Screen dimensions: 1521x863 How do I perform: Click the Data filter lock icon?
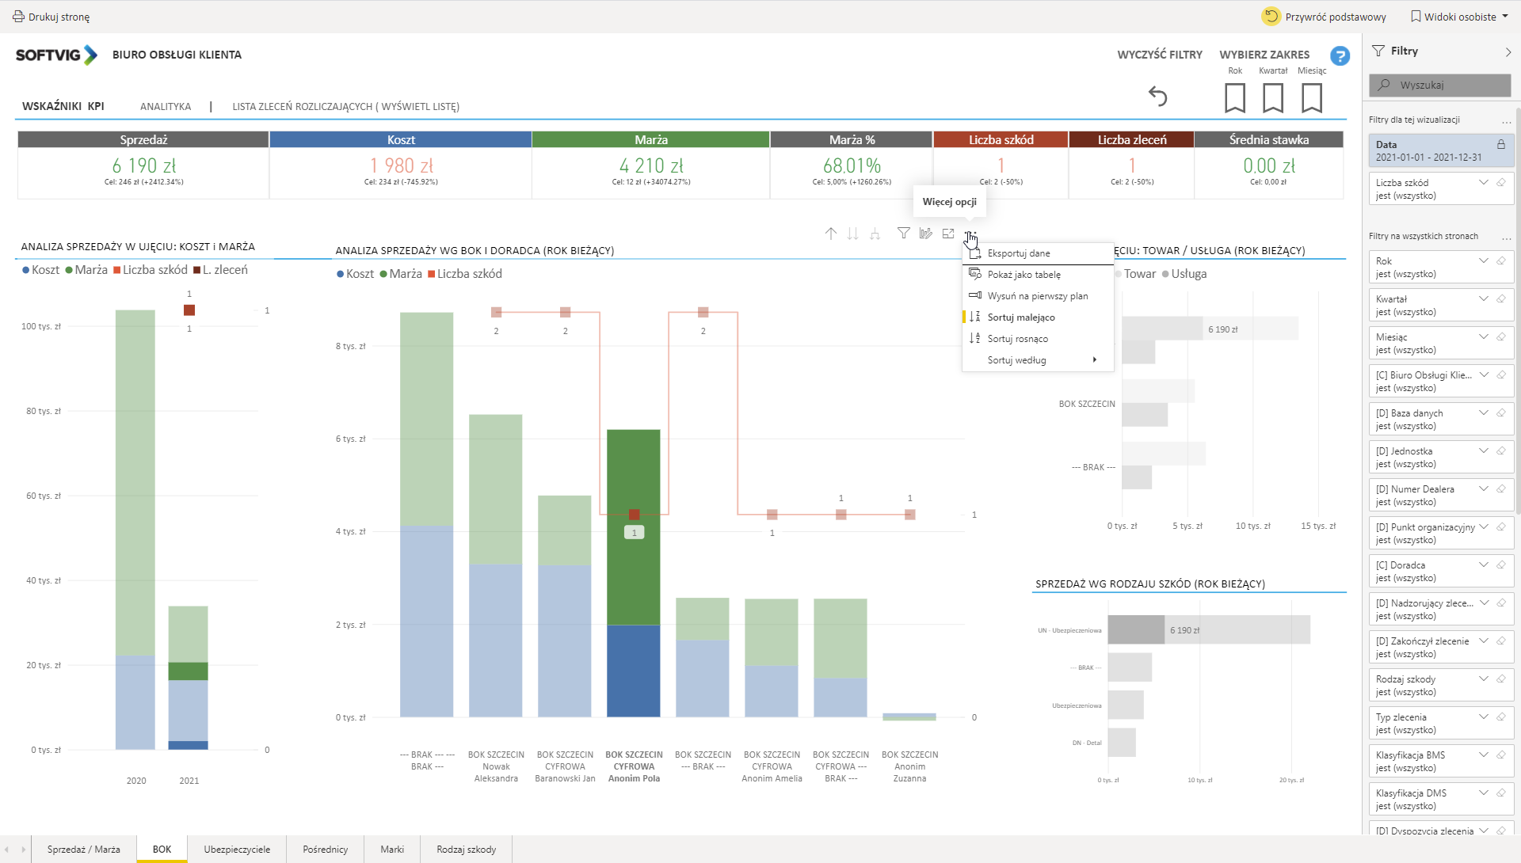click(x=1500, y=144)
